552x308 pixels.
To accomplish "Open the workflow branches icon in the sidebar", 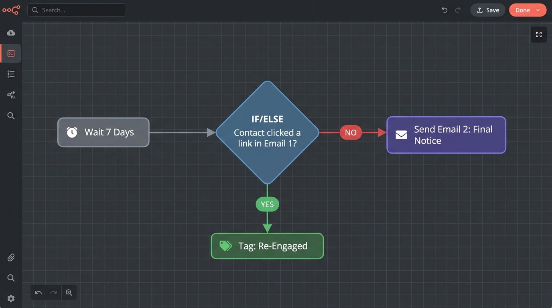I will (x=11, y=95).
